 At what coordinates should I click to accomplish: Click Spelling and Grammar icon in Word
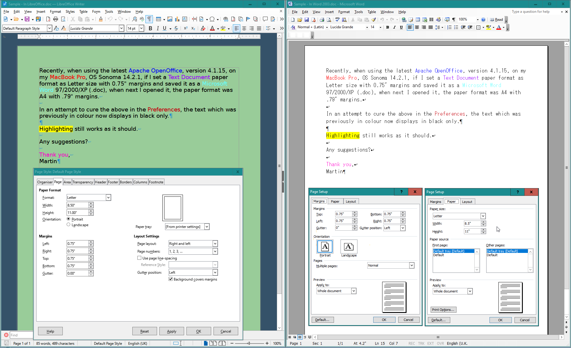point(337,20)
